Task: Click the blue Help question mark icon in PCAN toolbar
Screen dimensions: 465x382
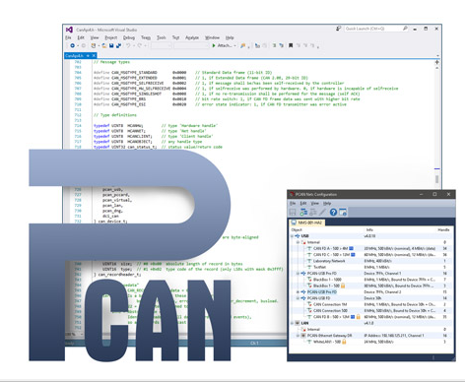Action: pos(333,212)
